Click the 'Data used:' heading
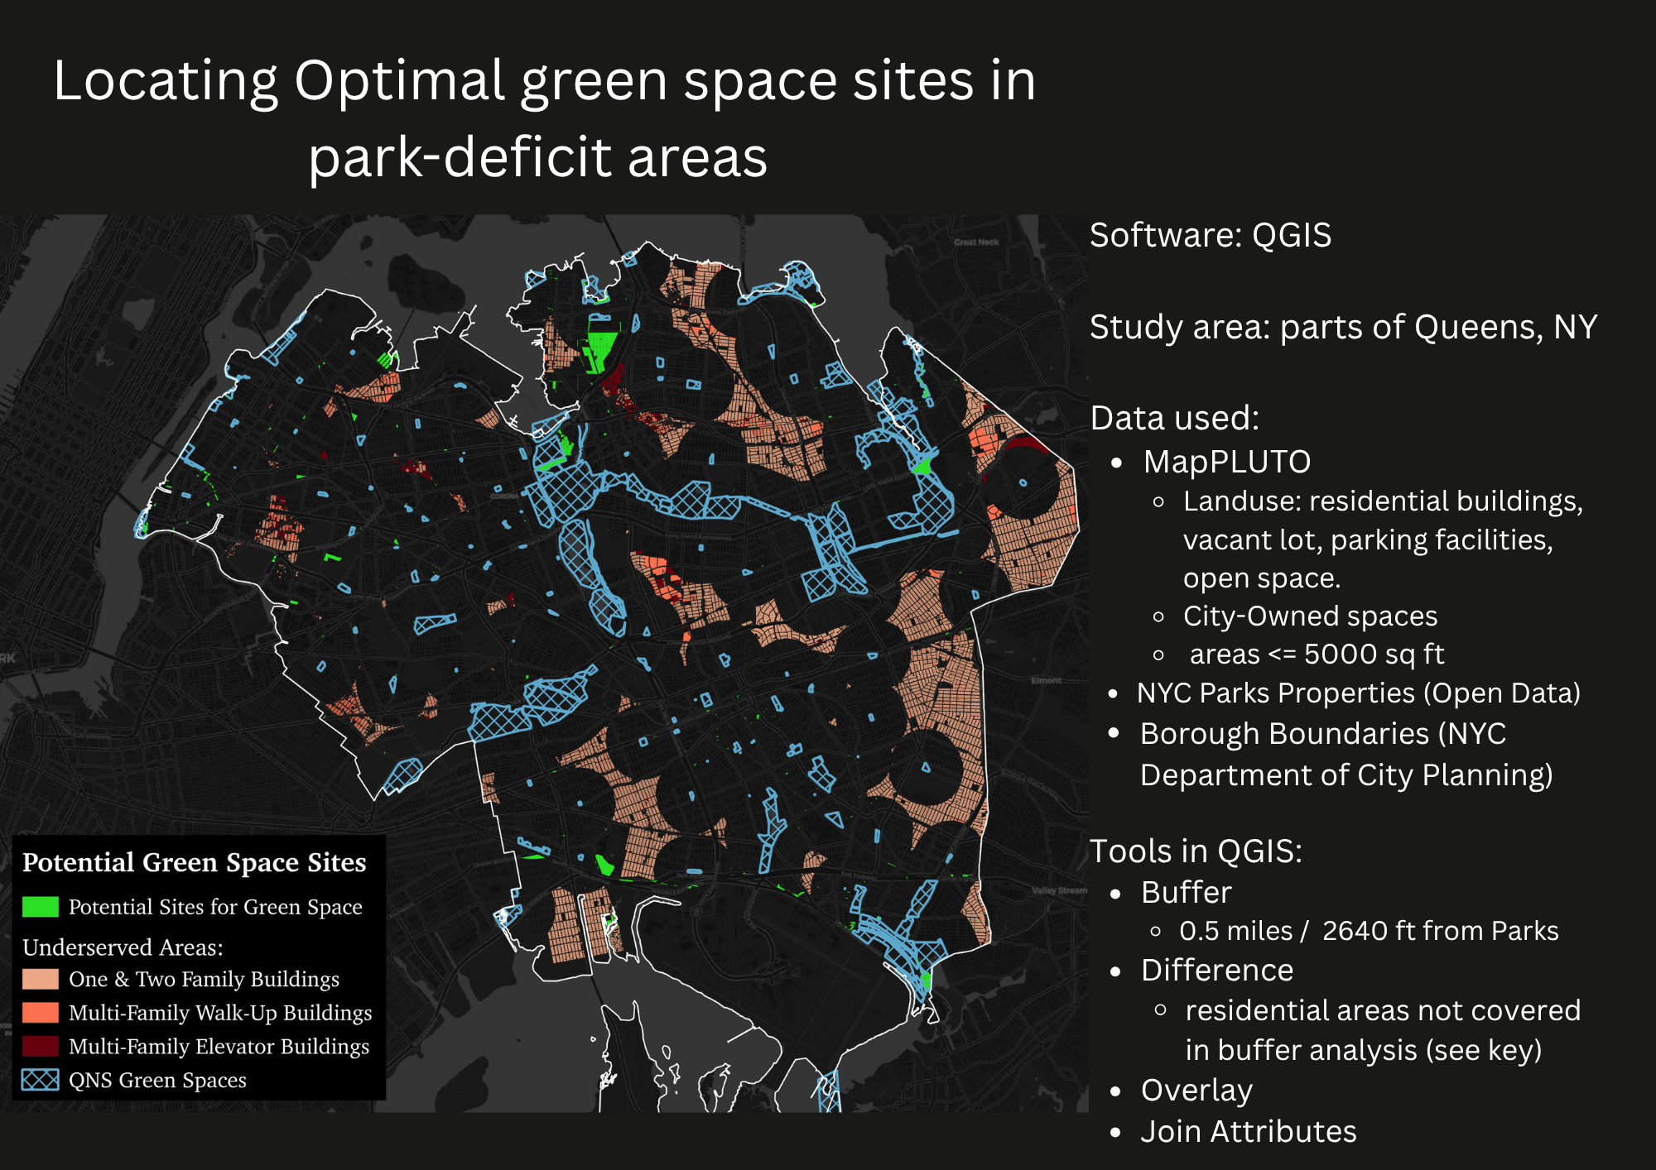The width and height of the screenshot is (1656, 1170). pyautogui.click(x=1175, y=418)
